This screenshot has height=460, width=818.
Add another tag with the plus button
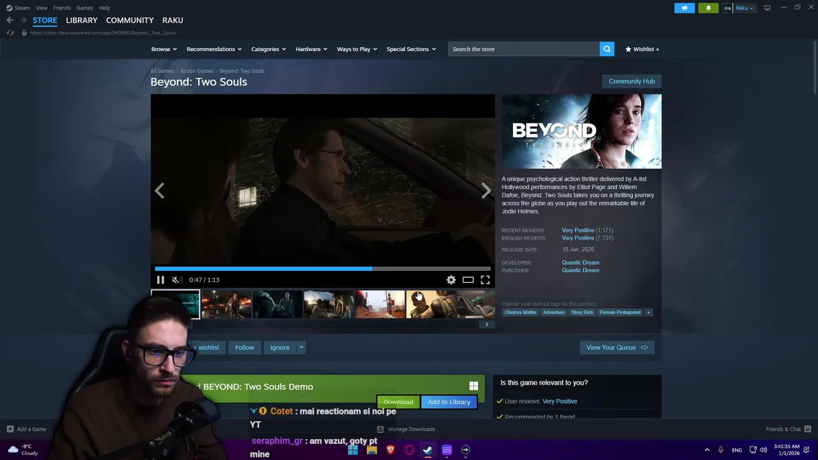[649, 312]
